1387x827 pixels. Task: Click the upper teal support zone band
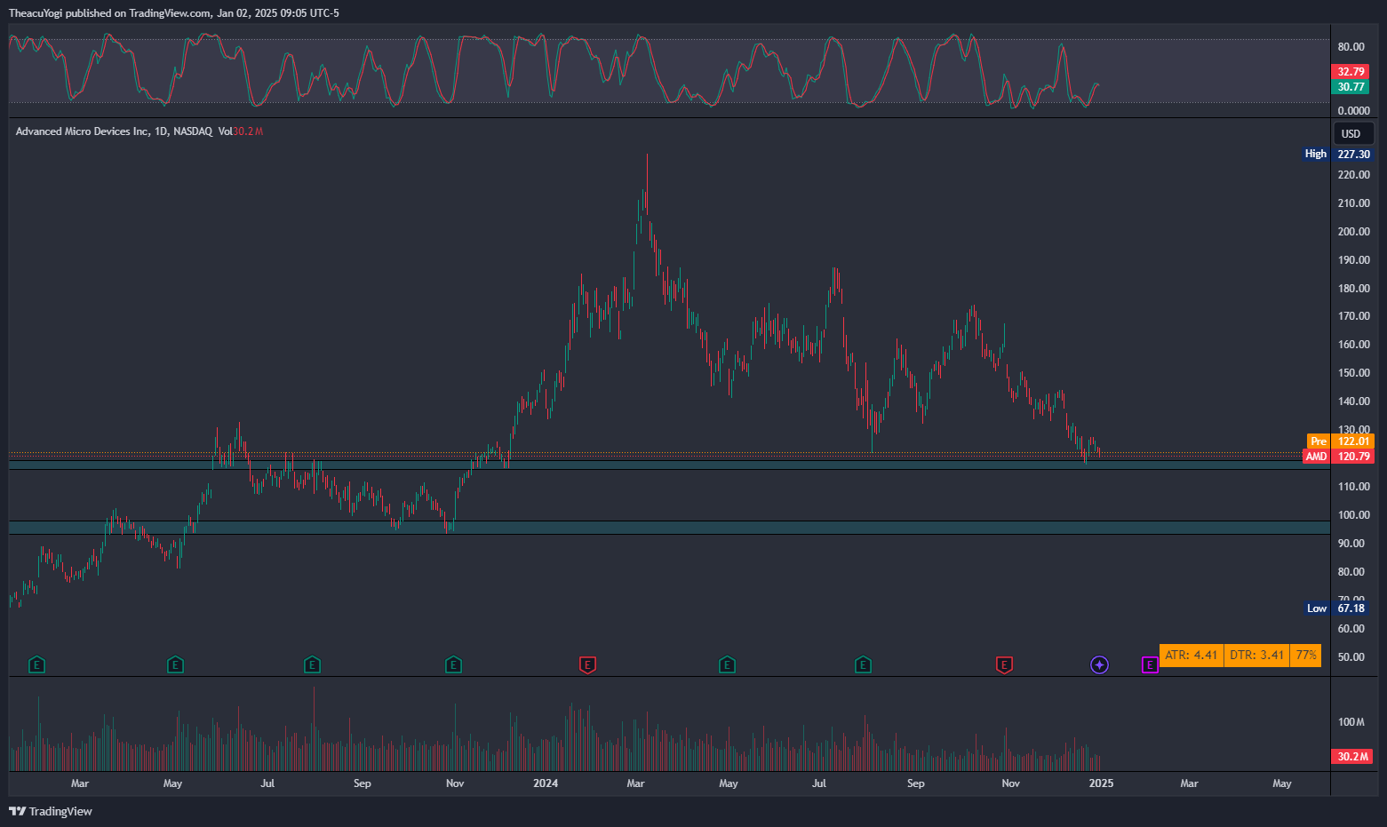pyautogui.click(x=669, y=465)
